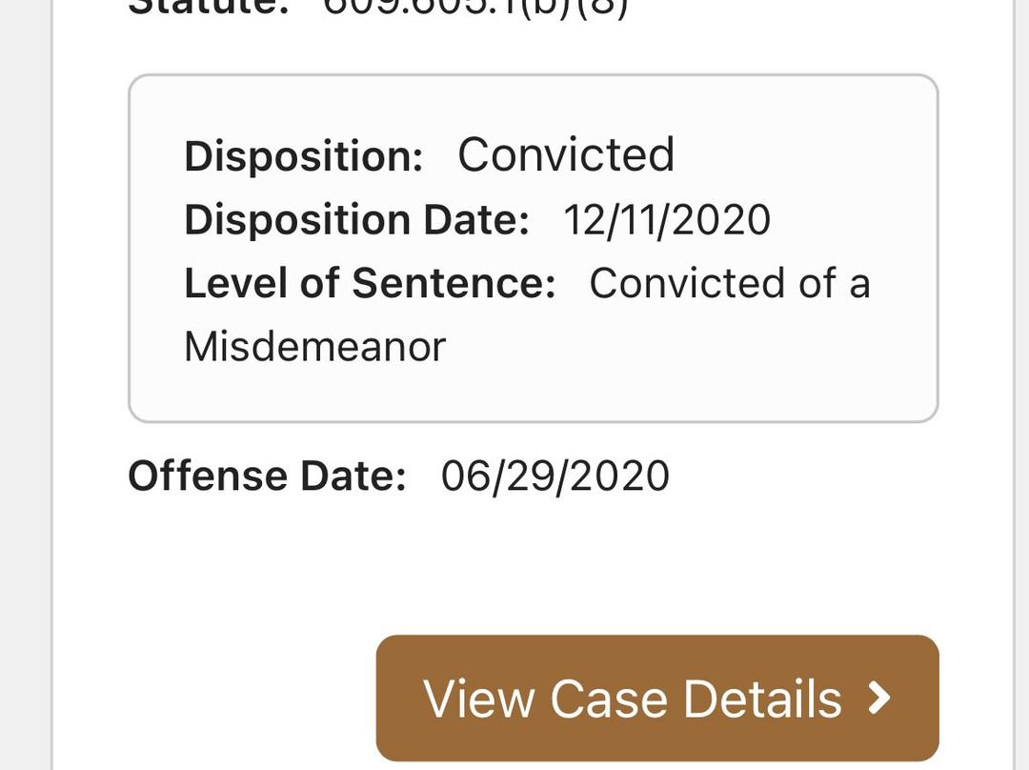Click the "Convicted of a" sentence text
1029x770 pixels.
point(730,284)
